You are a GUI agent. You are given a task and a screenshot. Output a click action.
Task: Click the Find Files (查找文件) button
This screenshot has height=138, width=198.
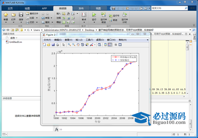point(32,13)
